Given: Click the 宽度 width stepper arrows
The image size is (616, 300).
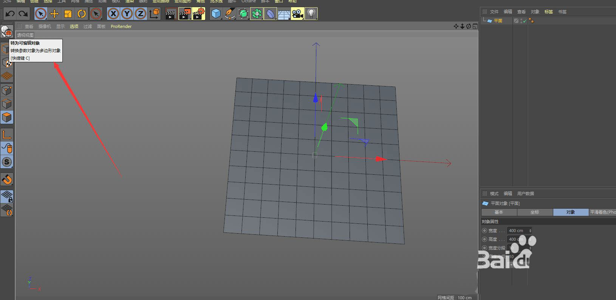Looking at the screenshot, I should click(530, 231).
